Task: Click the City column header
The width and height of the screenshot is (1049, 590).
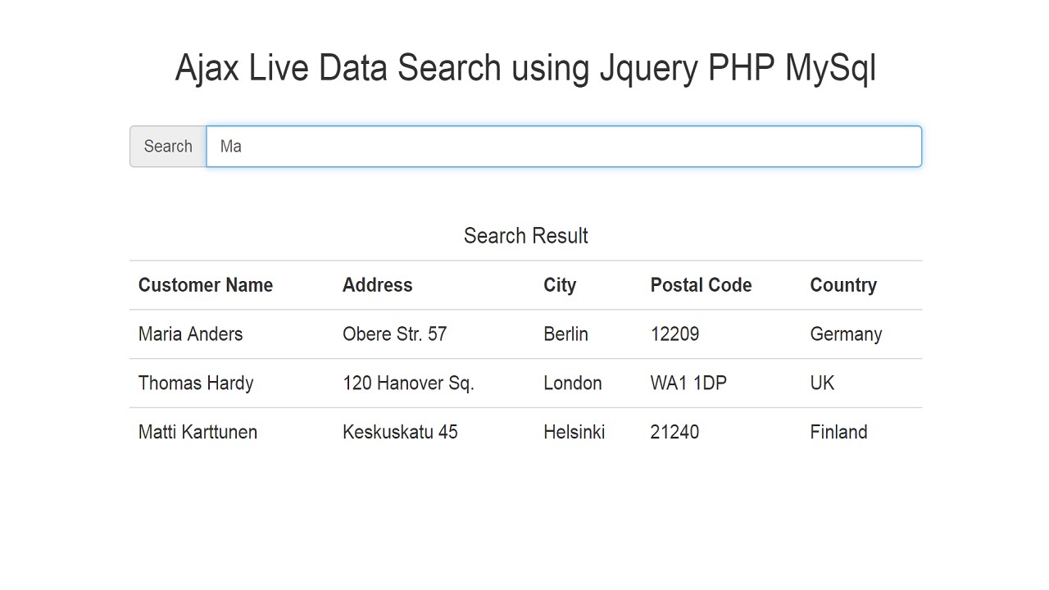Action: [x=560, y=285]
